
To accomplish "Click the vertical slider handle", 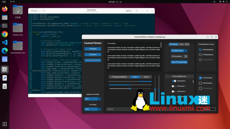I will tap(155, 89).
